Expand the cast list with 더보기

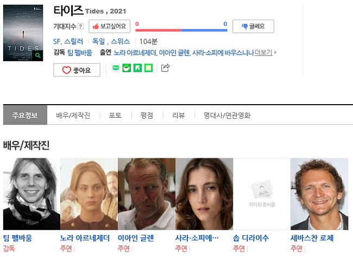(x=263, y=53)
